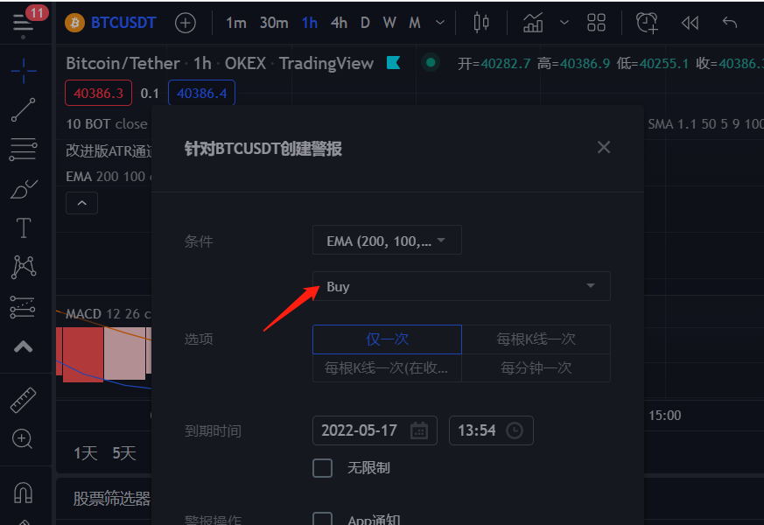Switch to the daily D timeframe
The height and width of the screenshot is (525, 764).
point(365,23)
